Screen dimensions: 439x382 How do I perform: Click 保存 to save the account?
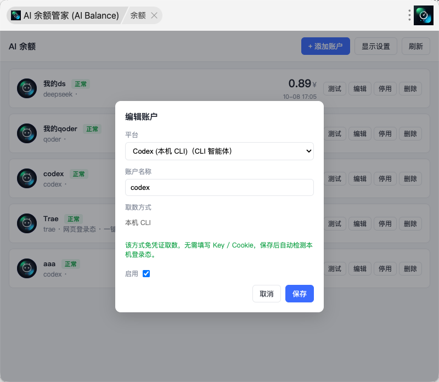coord(300,294)
